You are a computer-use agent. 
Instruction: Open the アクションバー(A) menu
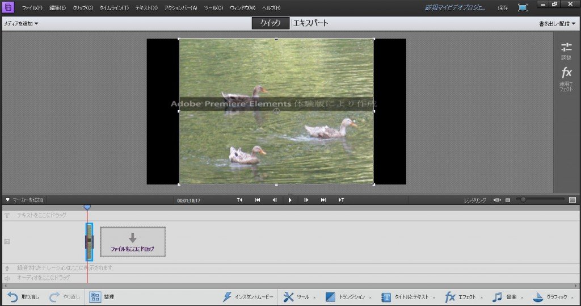tap(181, 8)
